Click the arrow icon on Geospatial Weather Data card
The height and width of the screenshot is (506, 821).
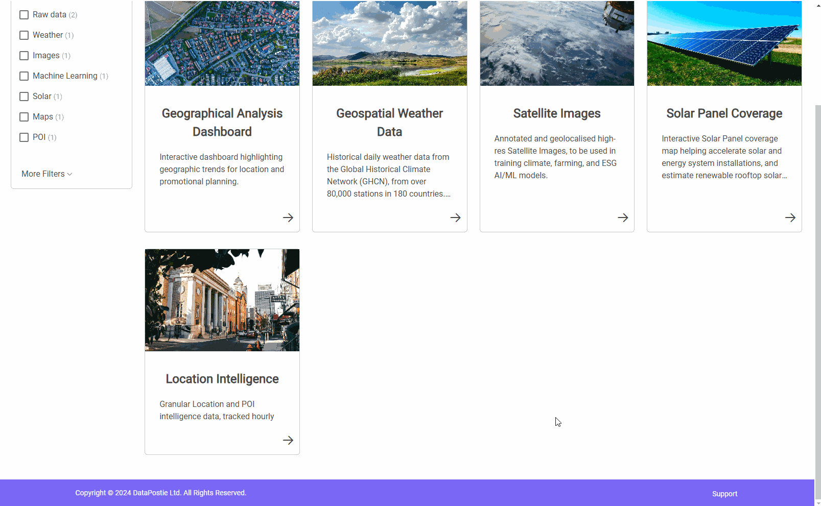455,218
